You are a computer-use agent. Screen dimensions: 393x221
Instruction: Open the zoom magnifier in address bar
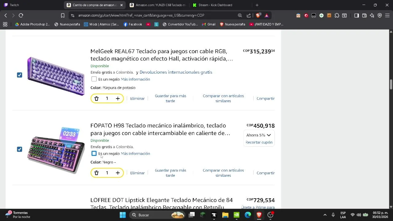point(240,15)
